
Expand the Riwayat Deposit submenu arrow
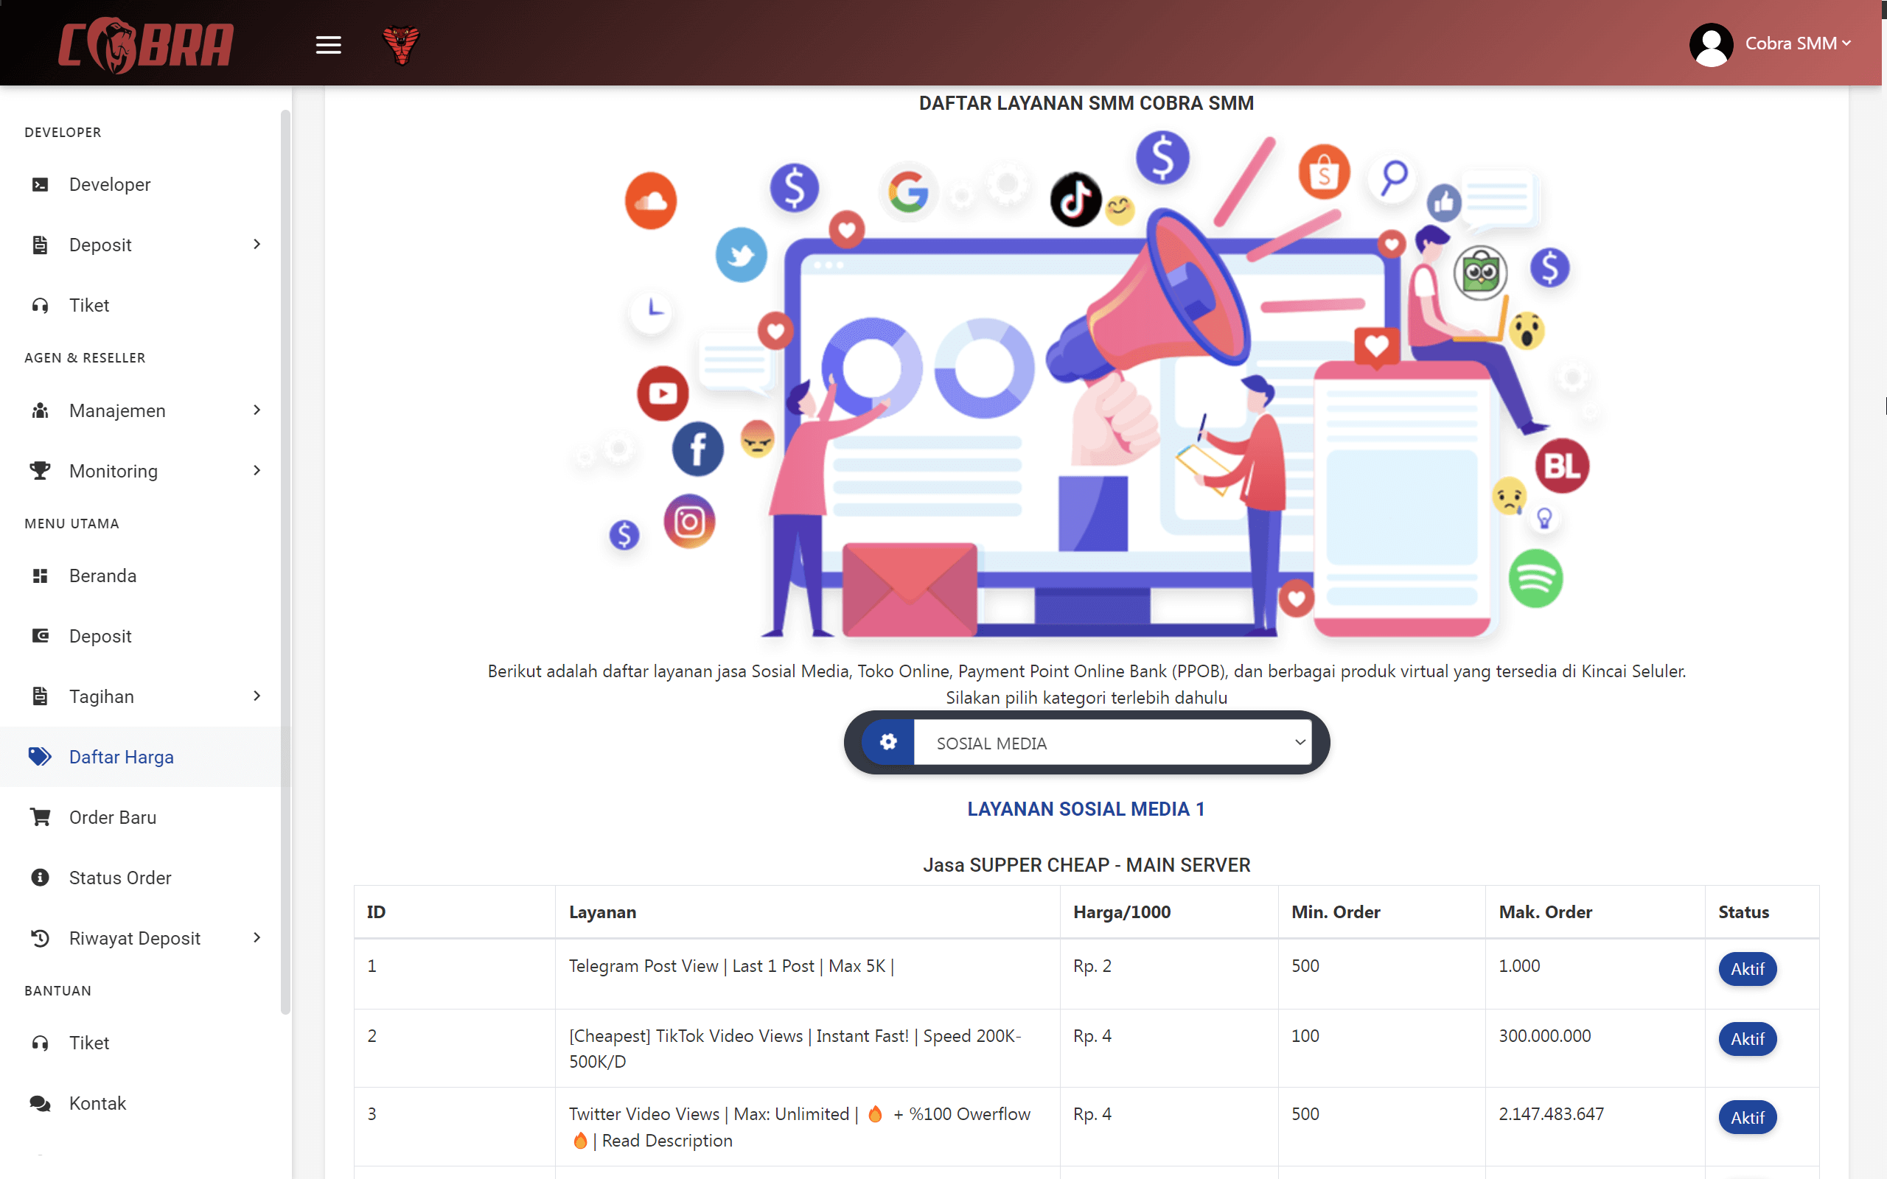(257, 938)
